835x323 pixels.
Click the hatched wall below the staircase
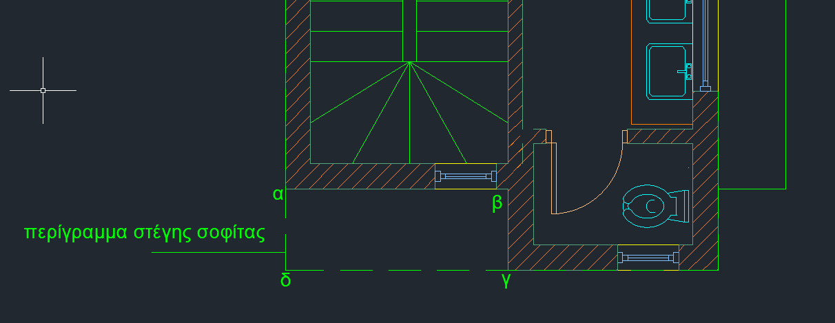pos(365,176)
